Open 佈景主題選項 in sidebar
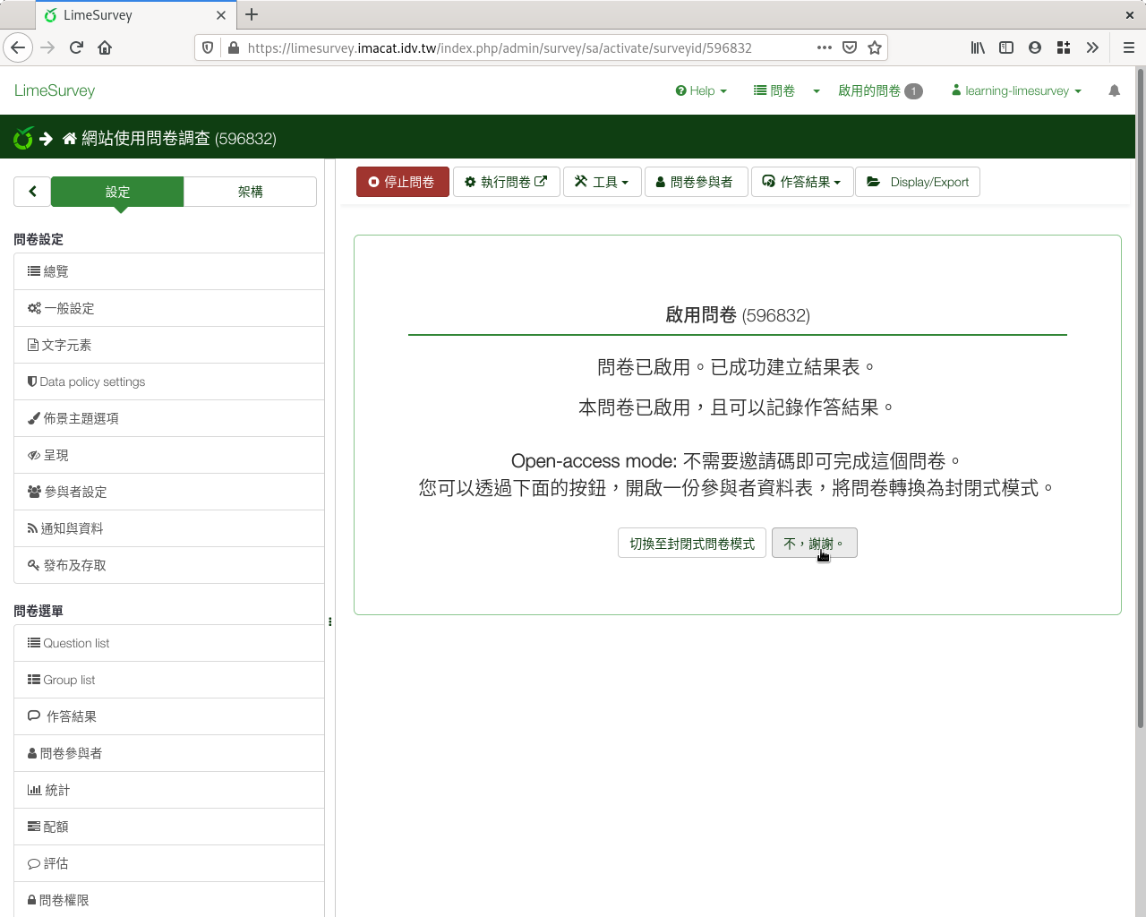1146x917 pixels. click(x=169, y=418)
